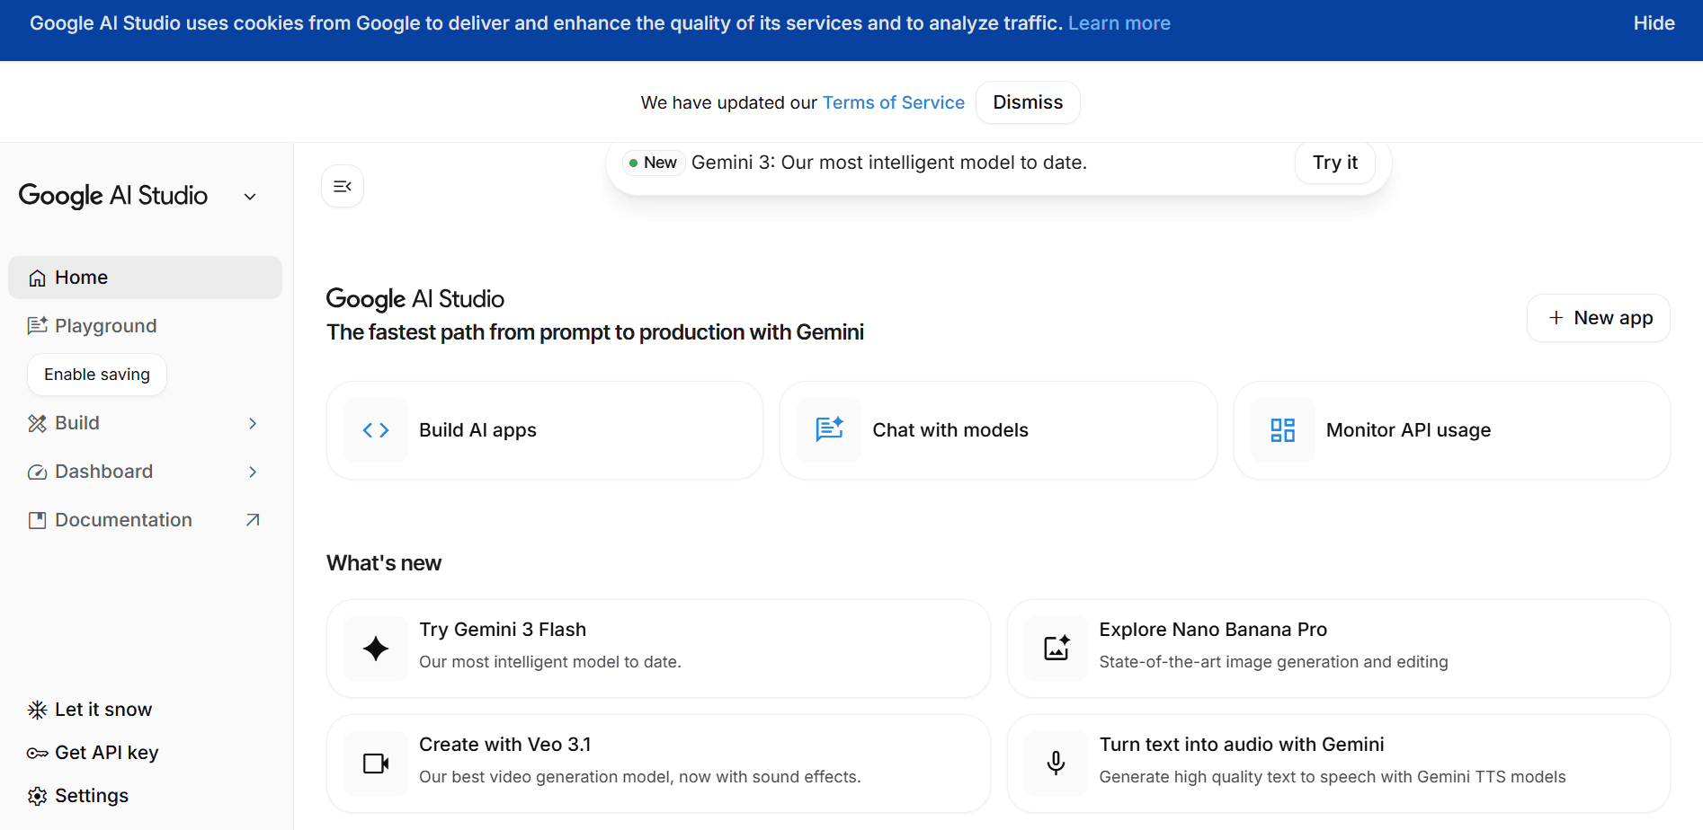Expand the Build section chevron
Image resolution: width=1703 pixels, height=830 pixels.
253,423
